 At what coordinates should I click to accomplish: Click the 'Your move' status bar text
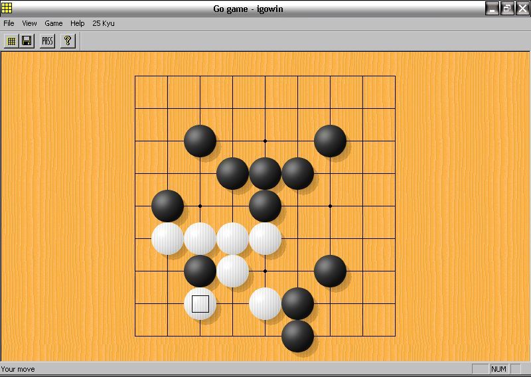pyautogui.click(x=18, y=369)
